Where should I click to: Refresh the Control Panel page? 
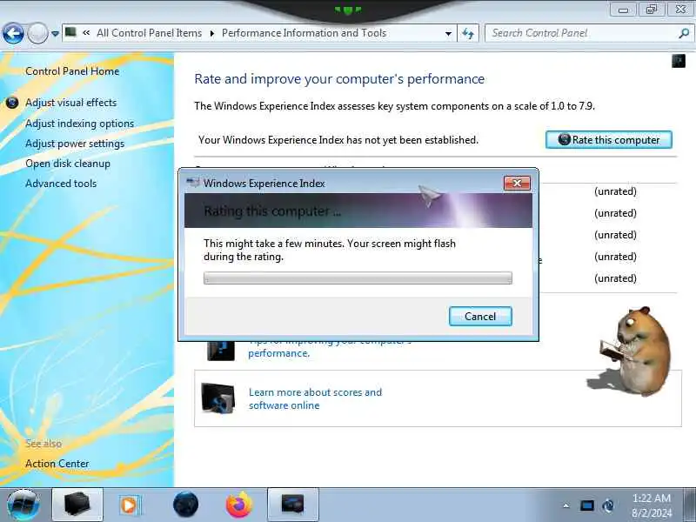(468, 34)
